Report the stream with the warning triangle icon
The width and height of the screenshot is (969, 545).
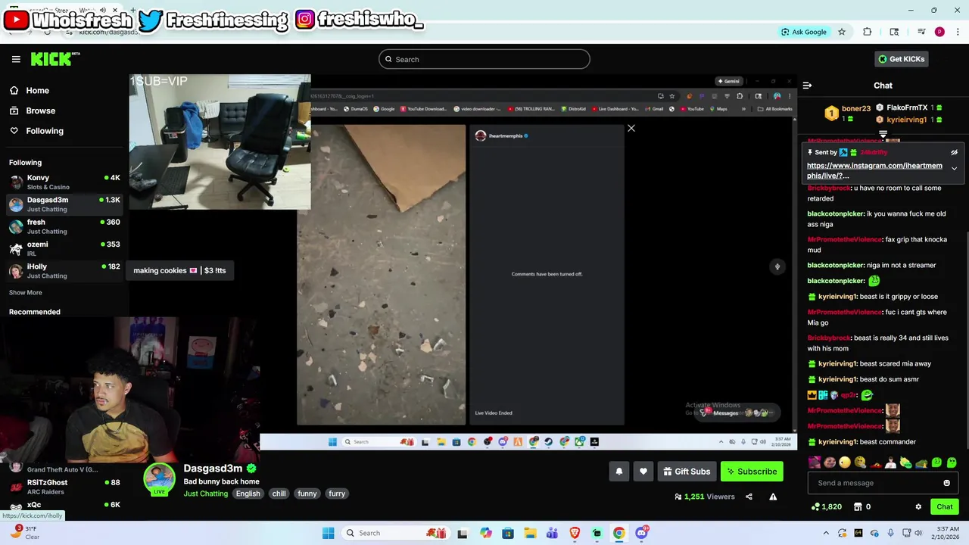773,497
